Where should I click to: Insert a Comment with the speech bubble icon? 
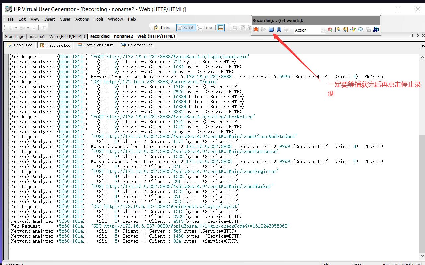click(x=361, y=30)
